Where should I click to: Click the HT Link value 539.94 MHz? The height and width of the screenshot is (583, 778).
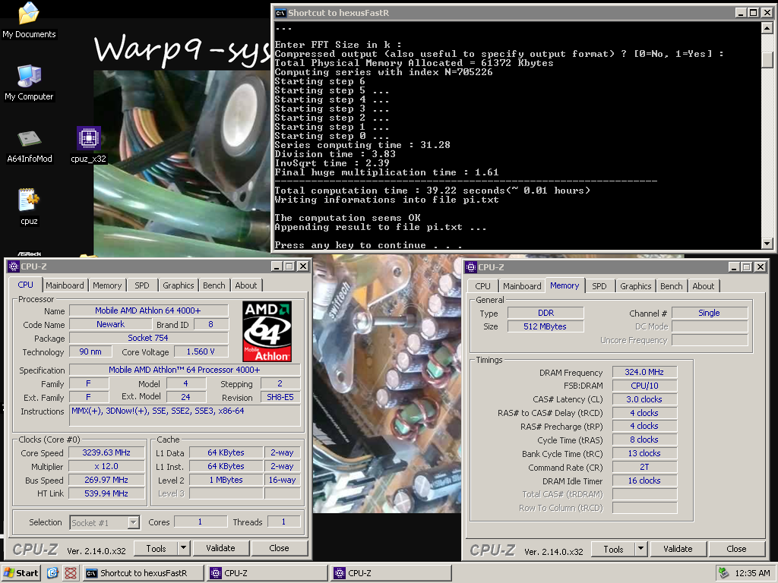pyautogui.click(x=106, y=493)
